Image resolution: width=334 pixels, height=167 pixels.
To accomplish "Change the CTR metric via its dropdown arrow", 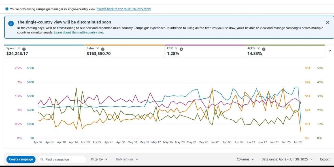I will click(x=176, y=48).
